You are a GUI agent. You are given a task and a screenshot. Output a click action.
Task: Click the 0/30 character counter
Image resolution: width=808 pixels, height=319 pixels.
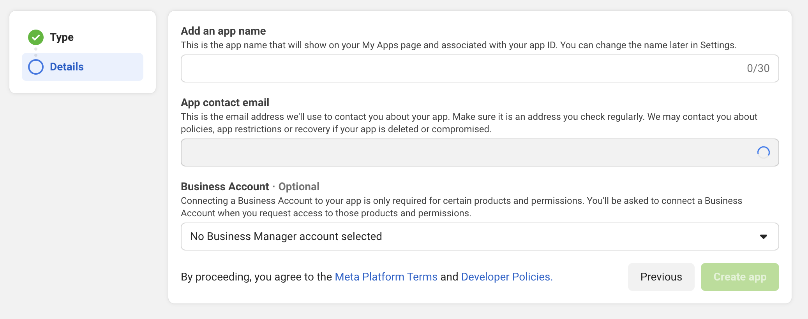tap(758, 68)
